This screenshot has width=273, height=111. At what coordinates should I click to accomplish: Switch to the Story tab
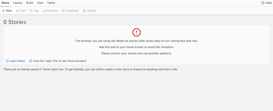tap(5, 3)
